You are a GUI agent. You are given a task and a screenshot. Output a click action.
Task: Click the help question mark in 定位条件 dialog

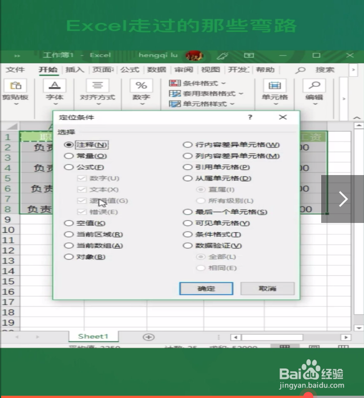[x=250, y=117]
